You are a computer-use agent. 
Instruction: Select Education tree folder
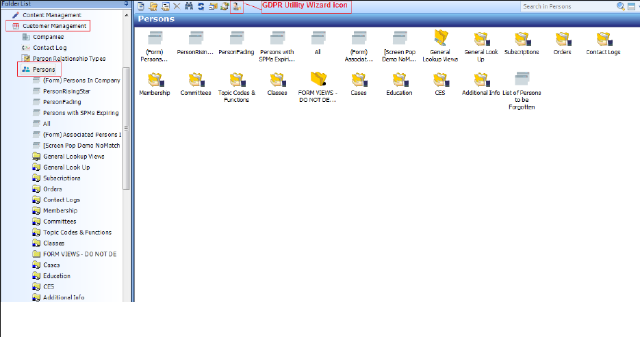57,276
